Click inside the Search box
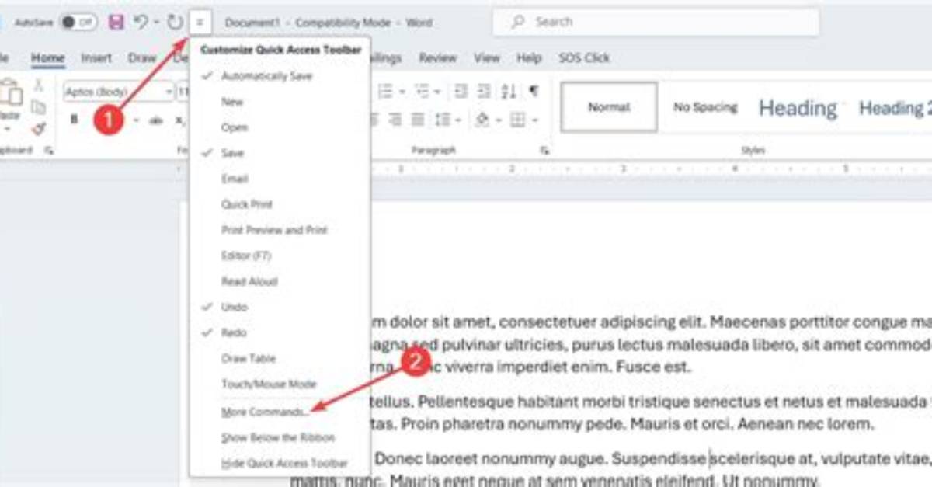The image size is (932, 487). (656, 23)
